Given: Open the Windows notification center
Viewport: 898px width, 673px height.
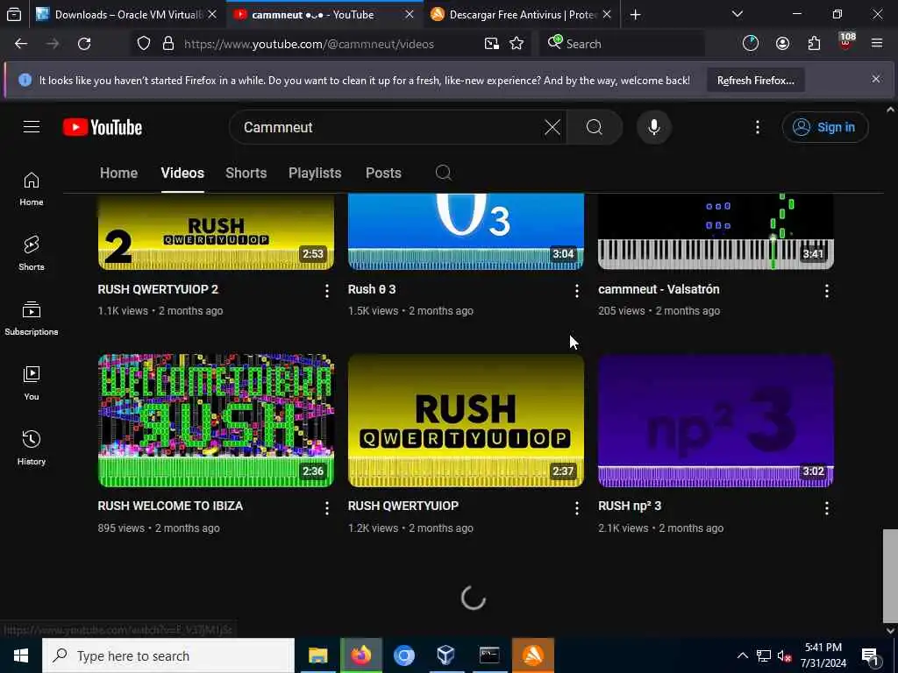Looking at the screenshot, I should click(x=871, y=657).
